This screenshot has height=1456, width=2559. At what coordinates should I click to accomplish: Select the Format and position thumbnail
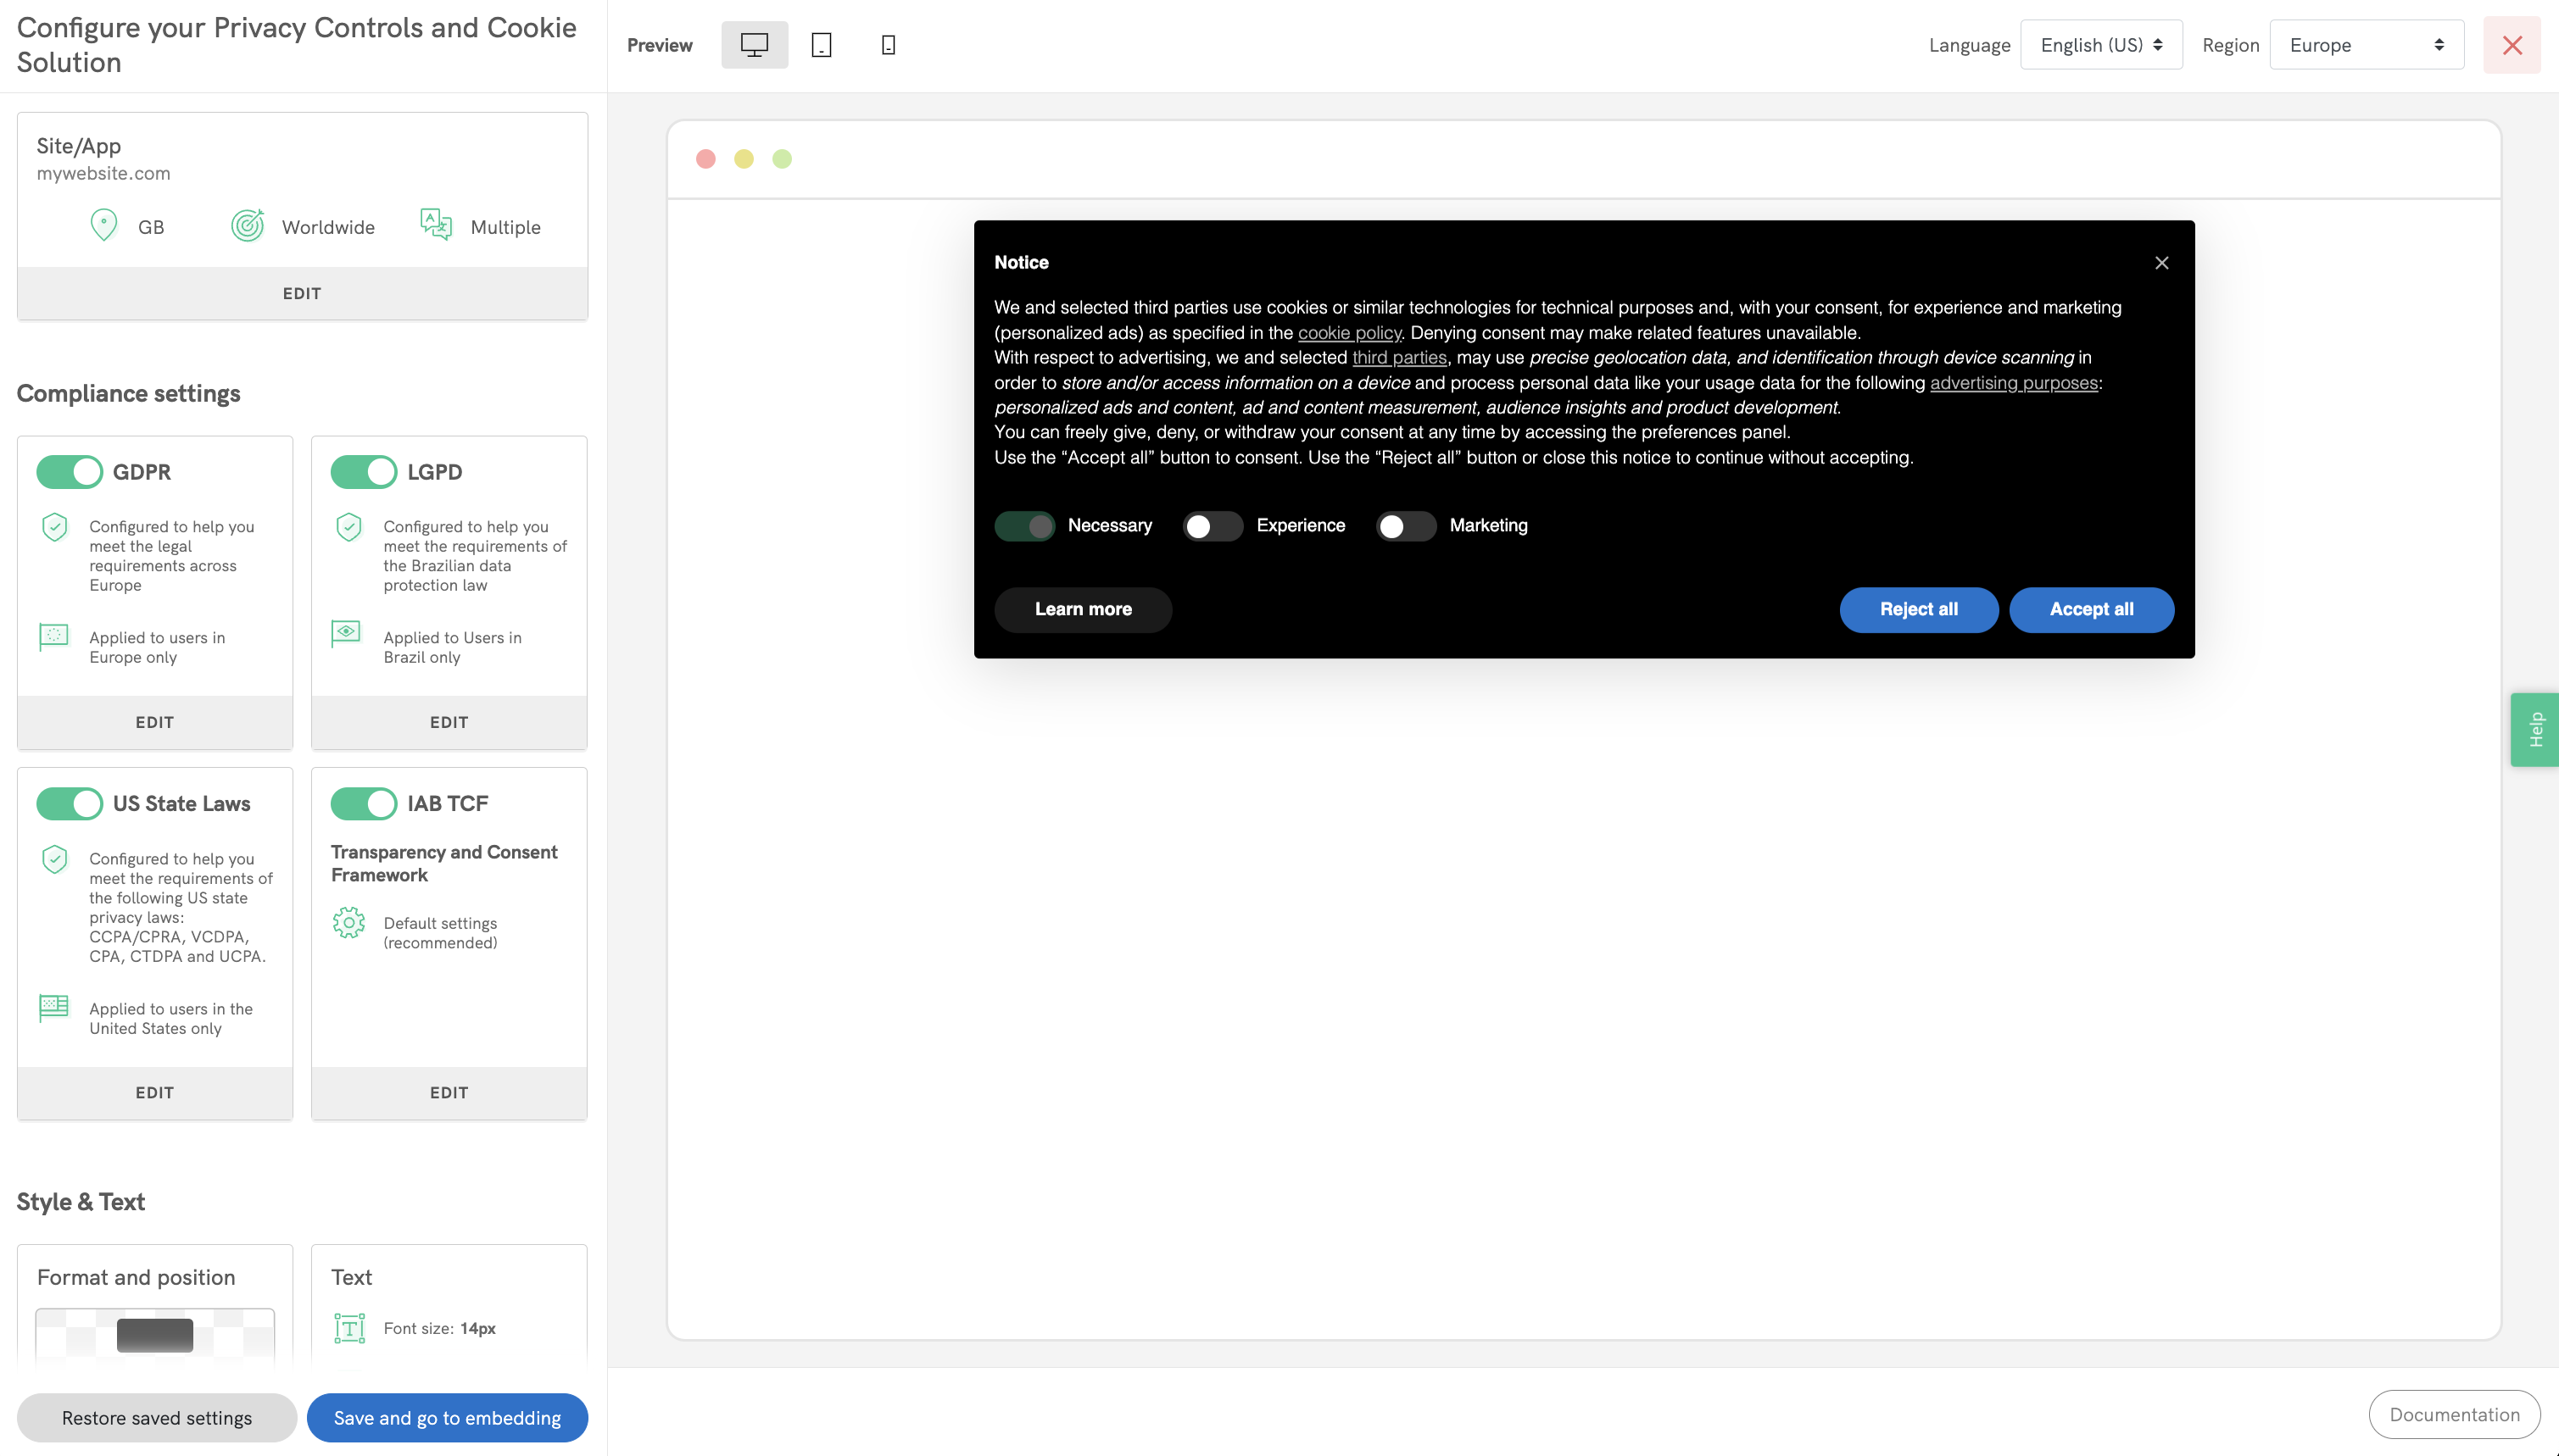(155, 1334)
